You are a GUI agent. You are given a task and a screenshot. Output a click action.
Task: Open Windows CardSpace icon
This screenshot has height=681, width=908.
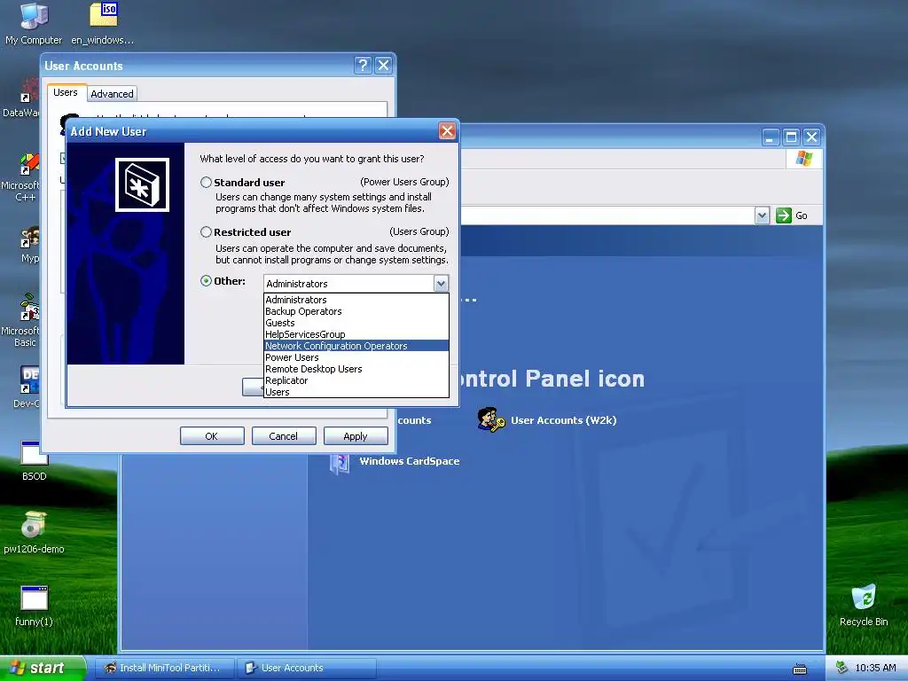pyautogui.click(x=395, y=461)
